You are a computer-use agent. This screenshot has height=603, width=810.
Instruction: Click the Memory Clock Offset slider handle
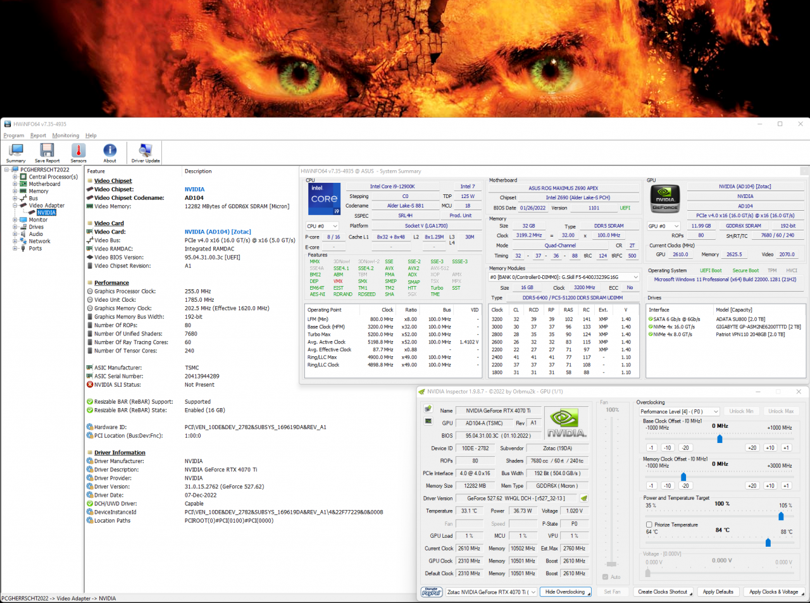683,476
